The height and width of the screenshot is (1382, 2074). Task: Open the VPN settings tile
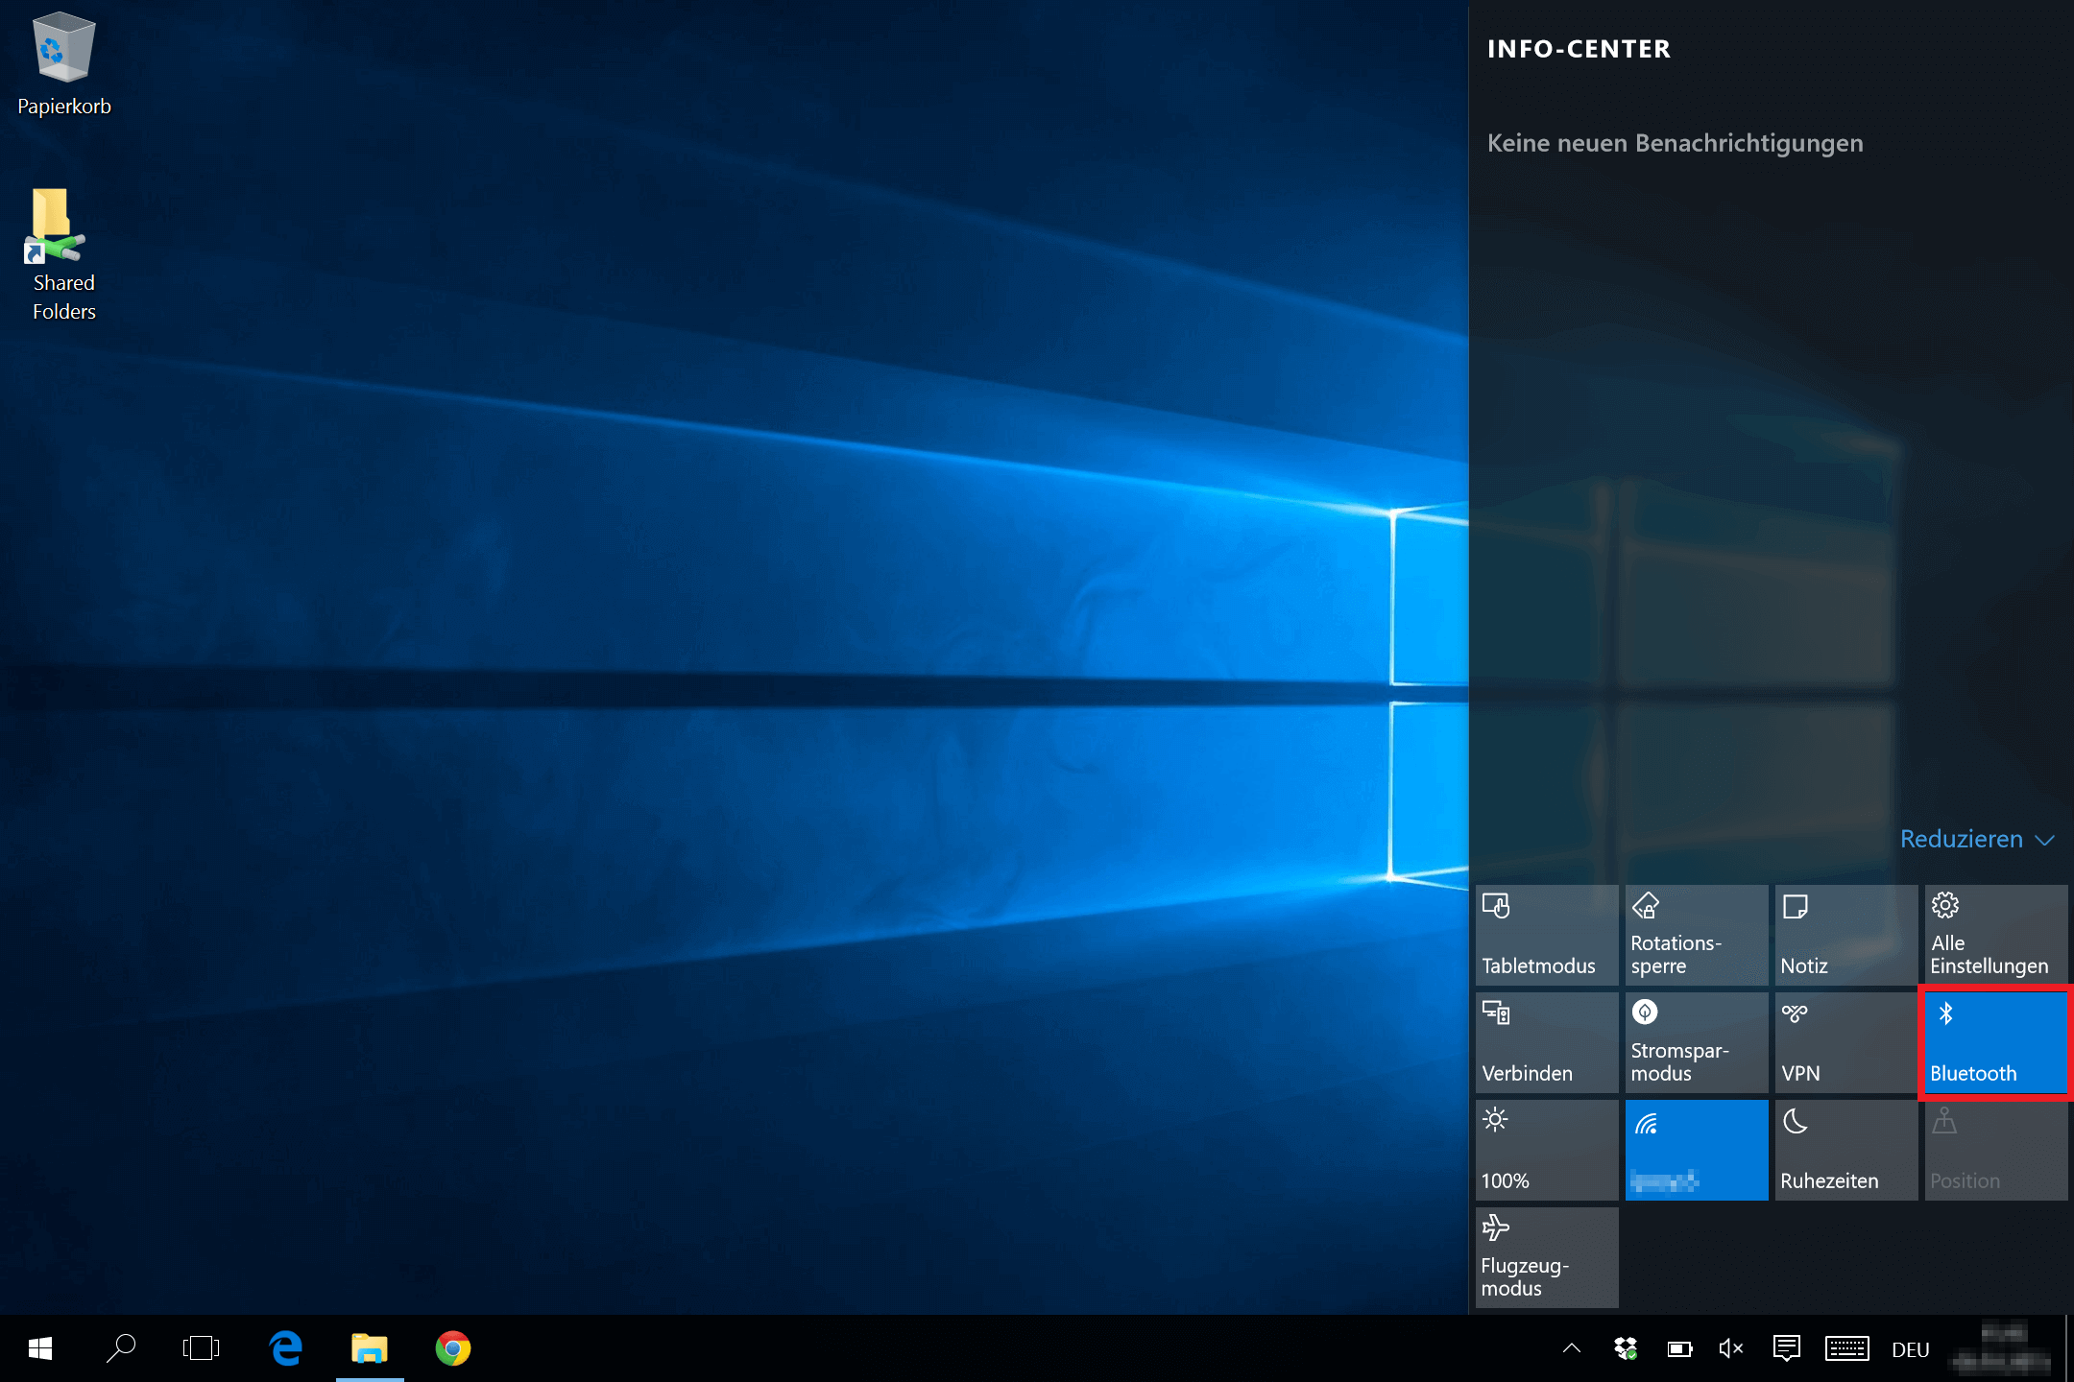coord(1845,1043)
